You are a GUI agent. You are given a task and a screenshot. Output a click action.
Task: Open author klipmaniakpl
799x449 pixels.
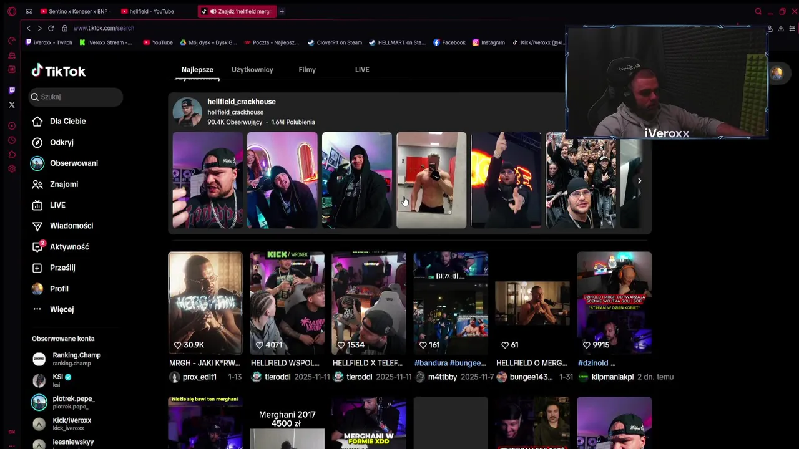[612, 377]
